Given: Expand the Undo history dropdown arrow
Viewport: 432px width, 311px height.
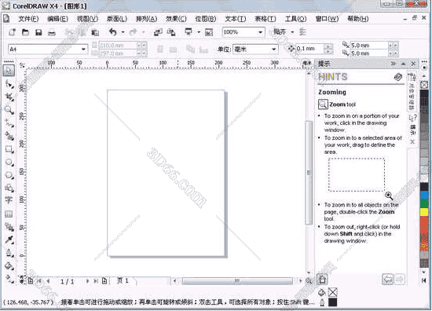Looking at the screenshot, I should [123, 32].
